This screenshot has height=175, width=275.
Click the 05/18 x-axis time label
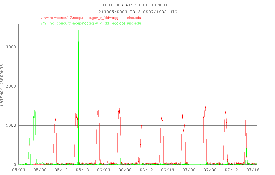click(x=82, y=170)
